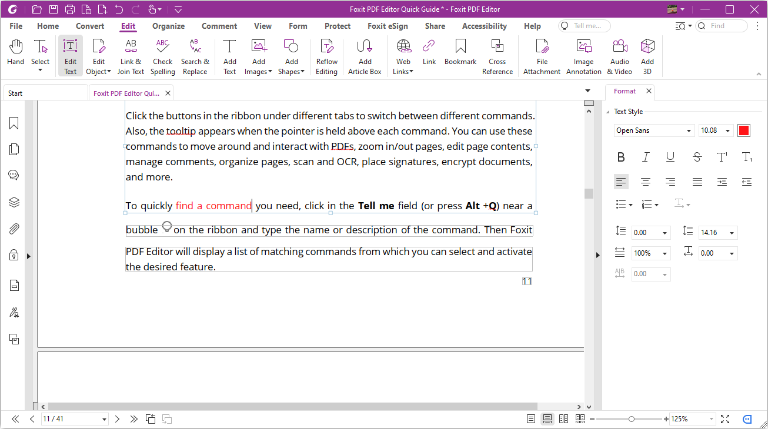Enable underline formatting
This screenshot has width=768, height=429.
670,157
